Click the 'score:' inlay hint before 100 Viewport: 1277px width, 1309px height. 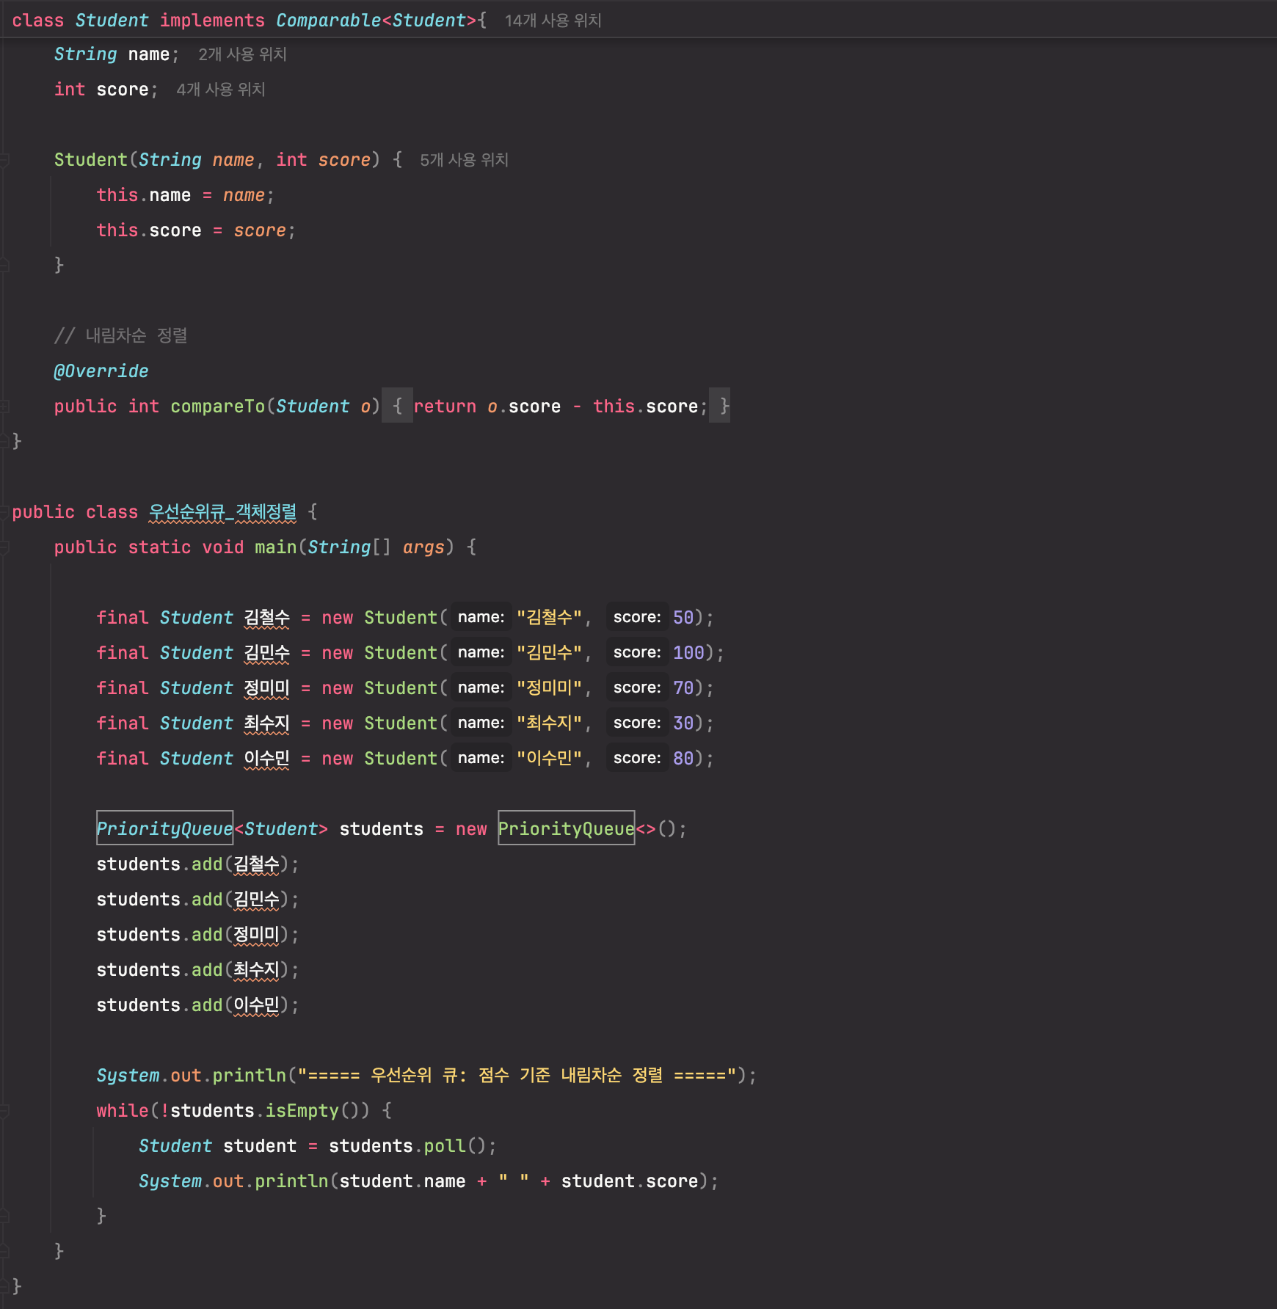[x=637, y=653]
